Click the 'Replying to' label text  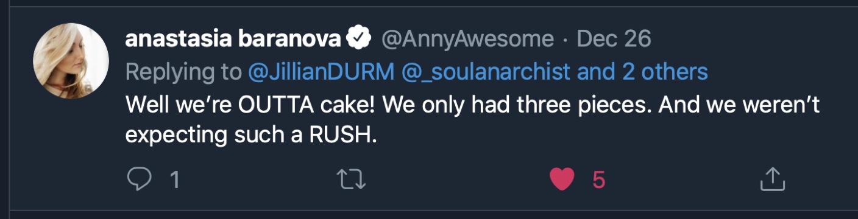pyautogui.click(x=184, y=73)
